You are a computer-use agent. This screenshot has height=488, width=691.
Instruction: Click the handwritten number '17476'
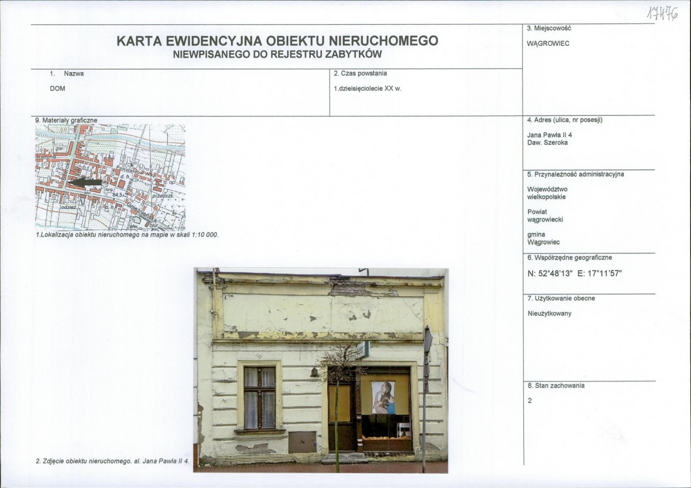[x=662, y=14]
